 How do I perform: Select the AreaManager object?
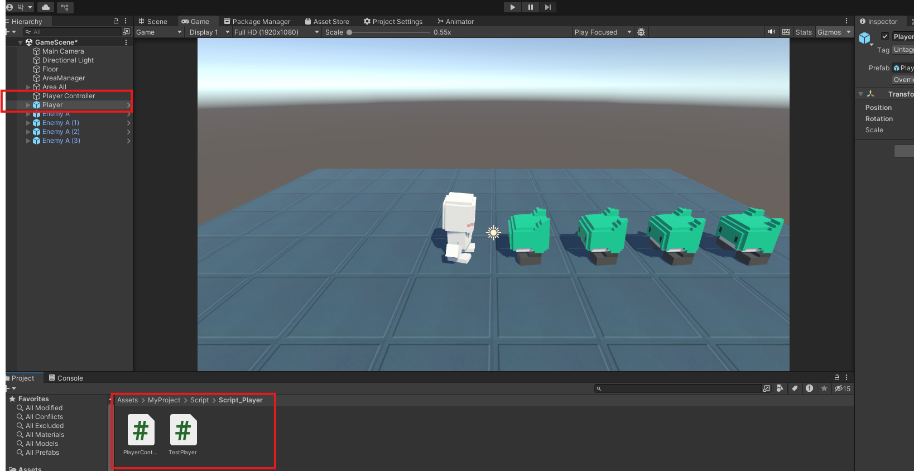[x=64, y=78]
